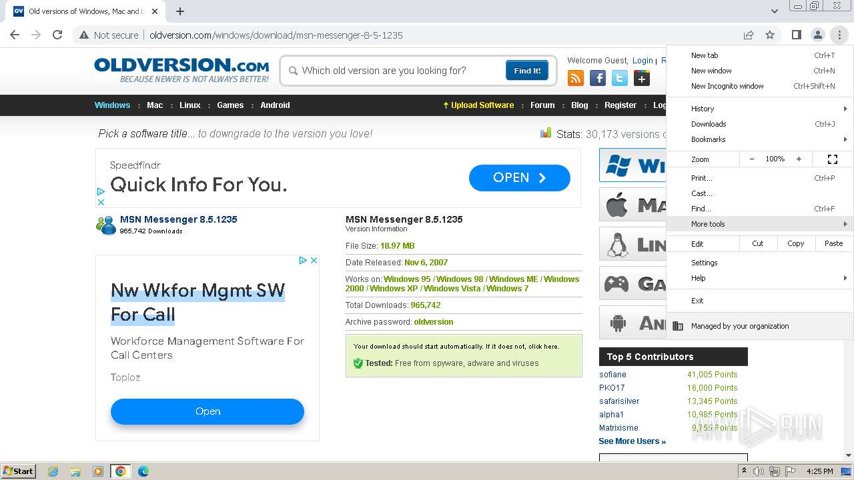Screen dimensions: 854x480
Task: Go back with the browser back arrow
Action: [15, 35]
